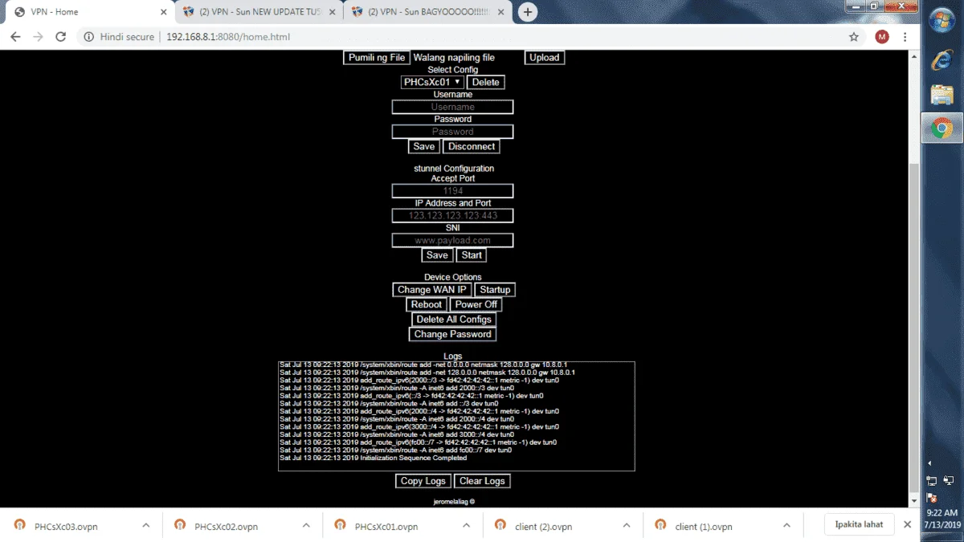
Task: Clear the logs
Action: coord(482,481)
